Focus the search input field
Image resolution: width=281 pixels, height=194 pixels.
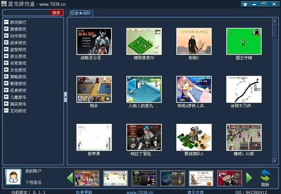point(26,13)
